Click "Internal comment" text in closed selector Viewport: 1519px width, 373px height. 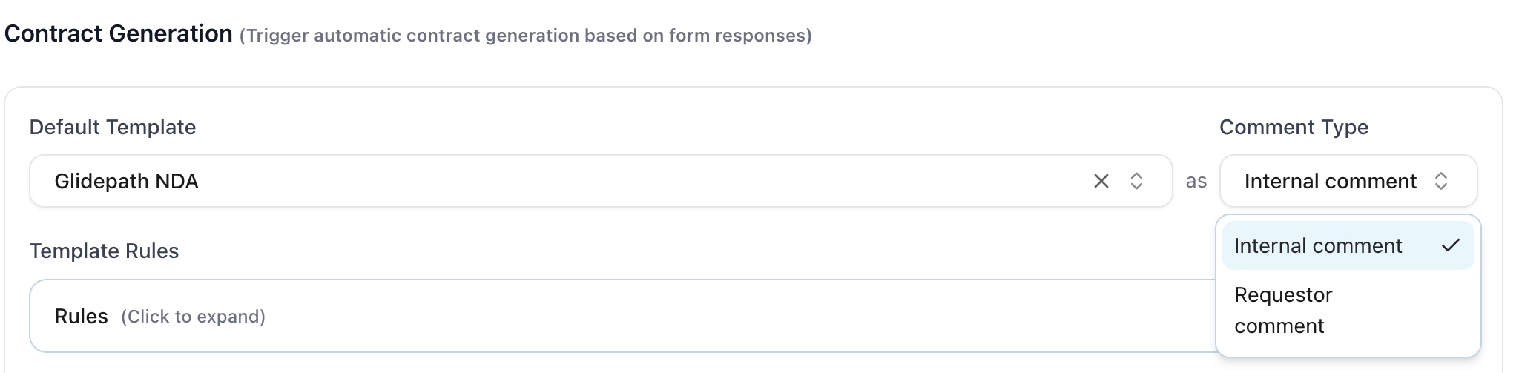(x=1330, y=181)
